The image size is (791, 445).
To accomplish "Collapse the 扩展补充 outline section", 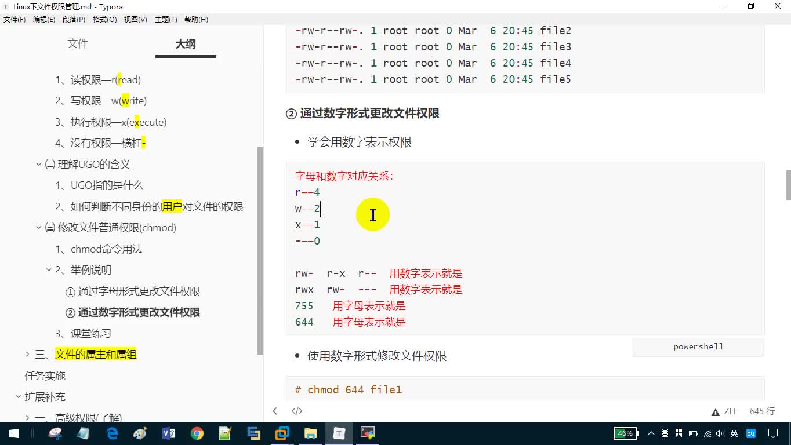I will [x=18, y=397].
